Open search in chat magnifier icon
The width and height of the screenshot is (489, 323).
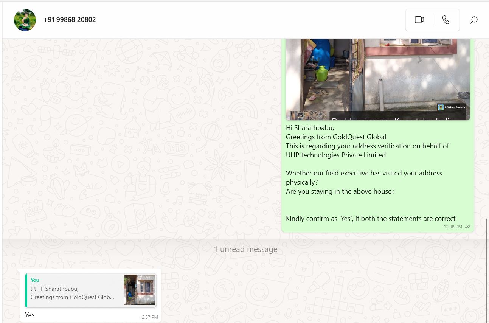(x=473, y=20)
